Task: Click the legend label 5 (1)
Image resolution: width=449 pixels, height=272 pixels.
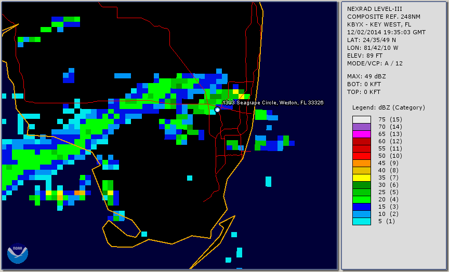Action: (x=386, y=221)
